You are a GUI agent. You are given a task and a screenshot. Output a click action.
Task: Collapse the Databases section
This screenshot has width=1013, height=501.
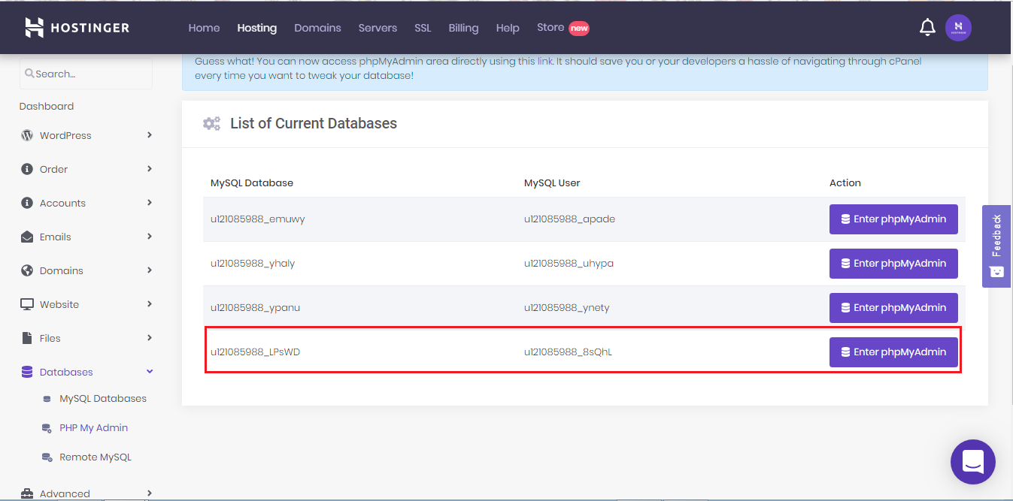point(65,371)
